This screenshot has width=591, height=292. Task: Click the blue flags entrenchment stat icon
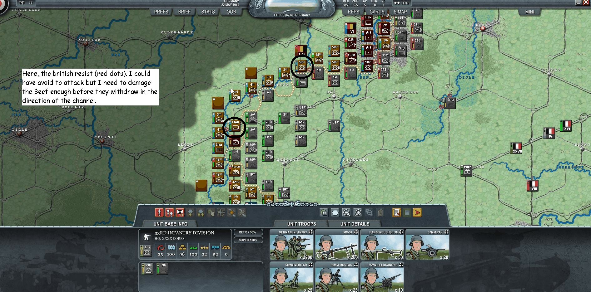pos(215,248)
